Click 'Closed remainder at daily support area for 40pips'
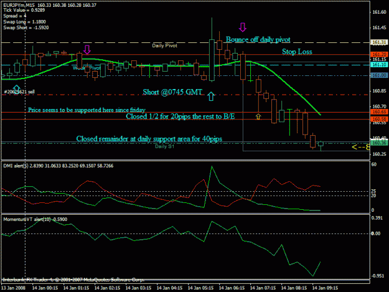The height and width of the screenshot is (292, 389). 149,139
